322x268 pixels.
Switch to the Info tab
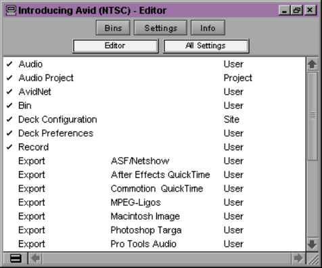coord(208,28)
